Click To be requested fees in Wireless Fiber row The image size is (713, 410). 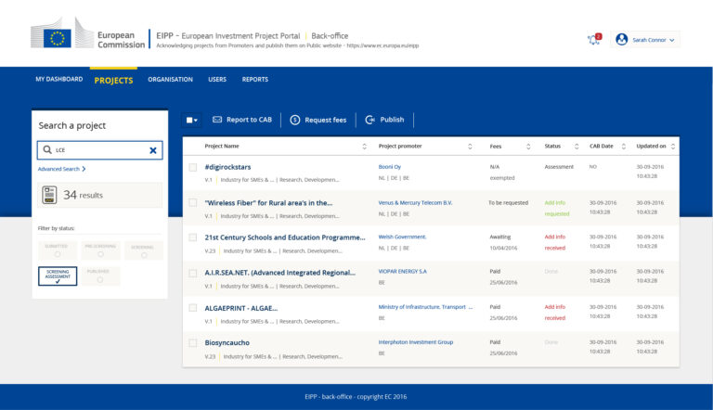click(x=509, y=203)
